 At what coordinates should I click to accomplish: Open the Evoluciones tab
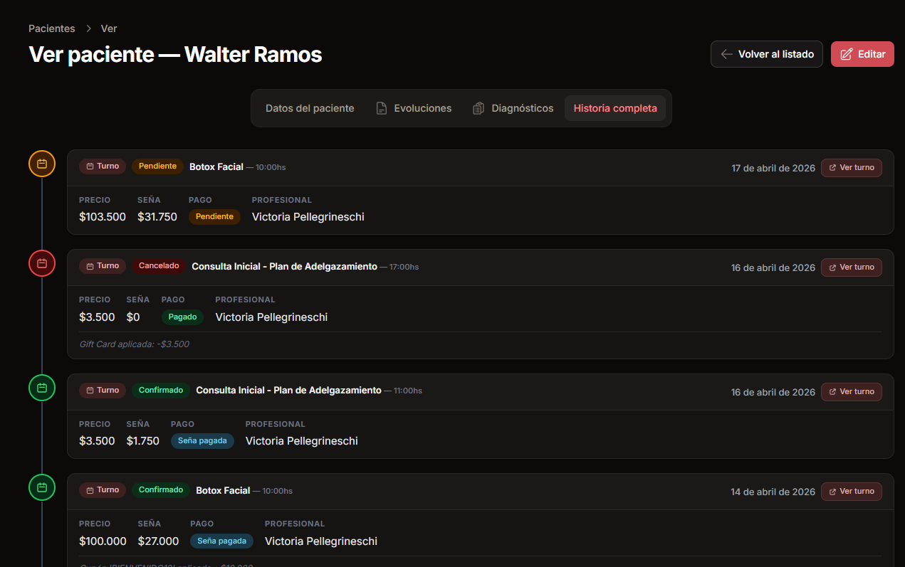click(x=422, y=108)
